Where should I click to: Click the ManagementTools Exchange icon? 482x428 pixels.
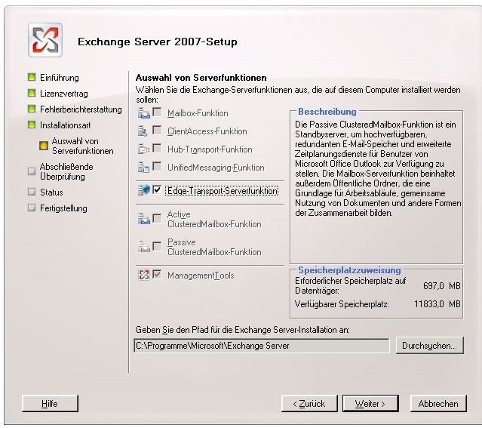(x=144, y=275)
